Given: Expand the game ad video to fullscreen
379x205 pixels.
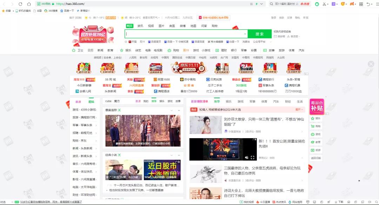Looking at the screenshot, I should [x=253, y=157].
